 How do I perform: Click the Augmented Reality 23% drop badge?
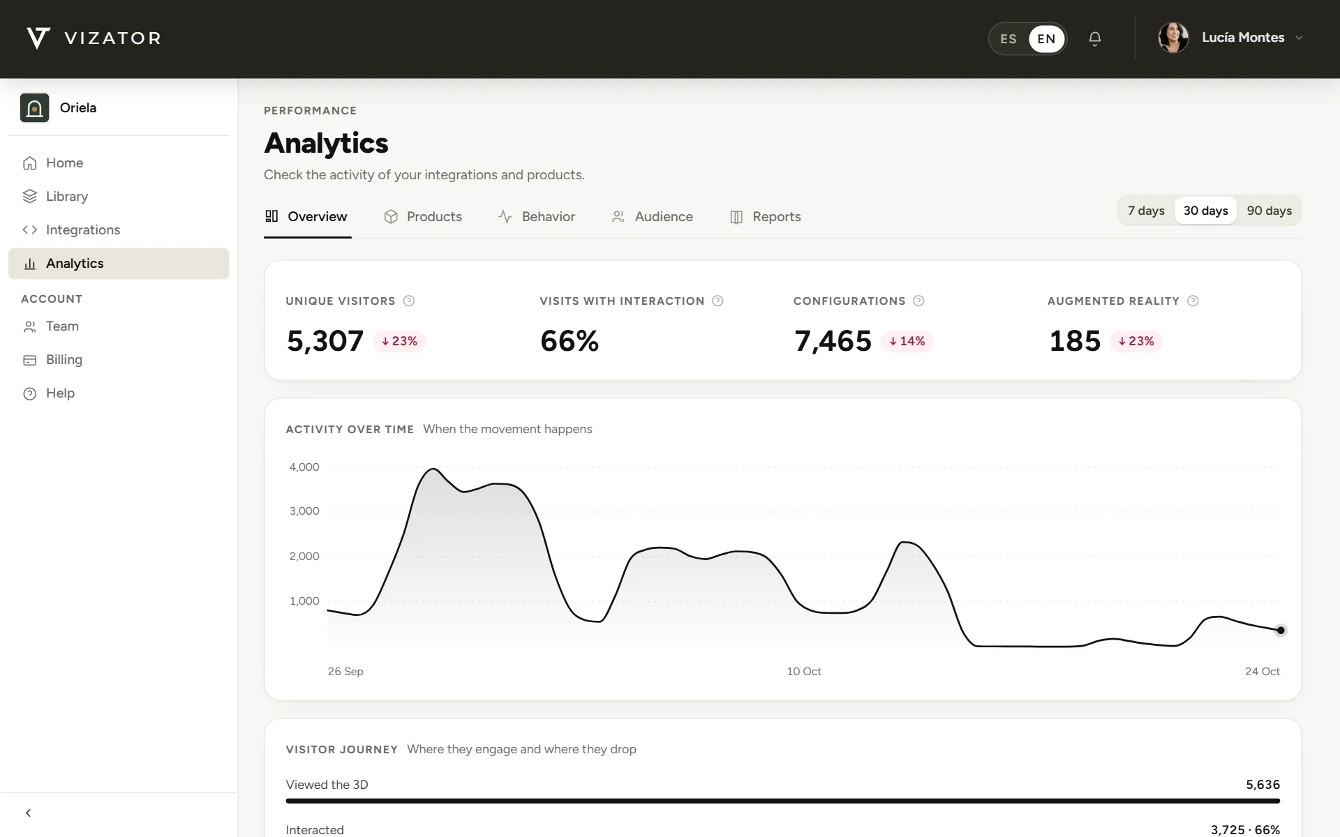[x=1136, y=341]
